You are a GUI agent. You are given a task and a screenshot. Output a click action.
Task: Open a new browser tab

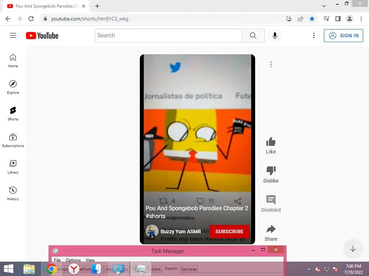[x=97, y=6]
